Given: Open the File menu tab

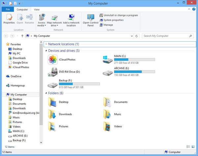Looking at the screenshot, I should (x=7, y=10).
